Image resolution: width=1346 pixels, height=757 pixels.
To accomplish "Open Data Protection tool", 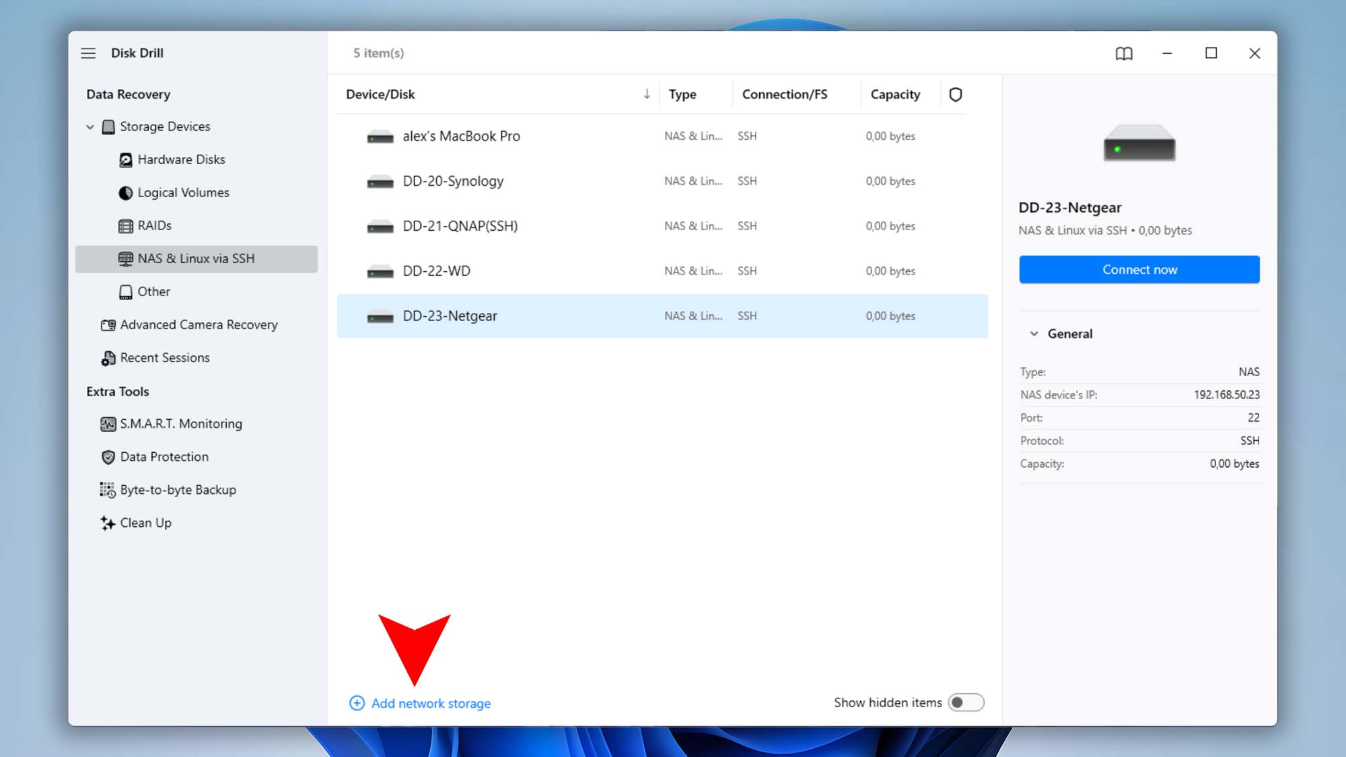I will (164, 456).
